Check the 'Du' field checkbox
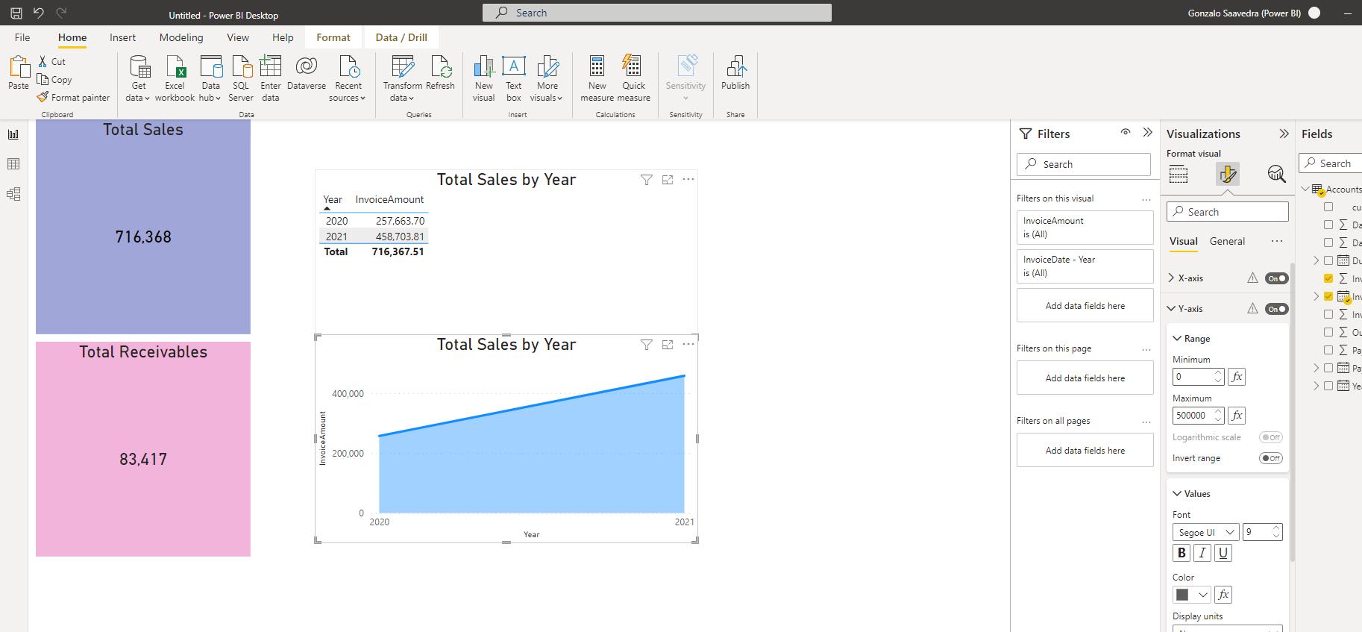The width and height of the screenshot is (1362, 632). pos(1328,260)
